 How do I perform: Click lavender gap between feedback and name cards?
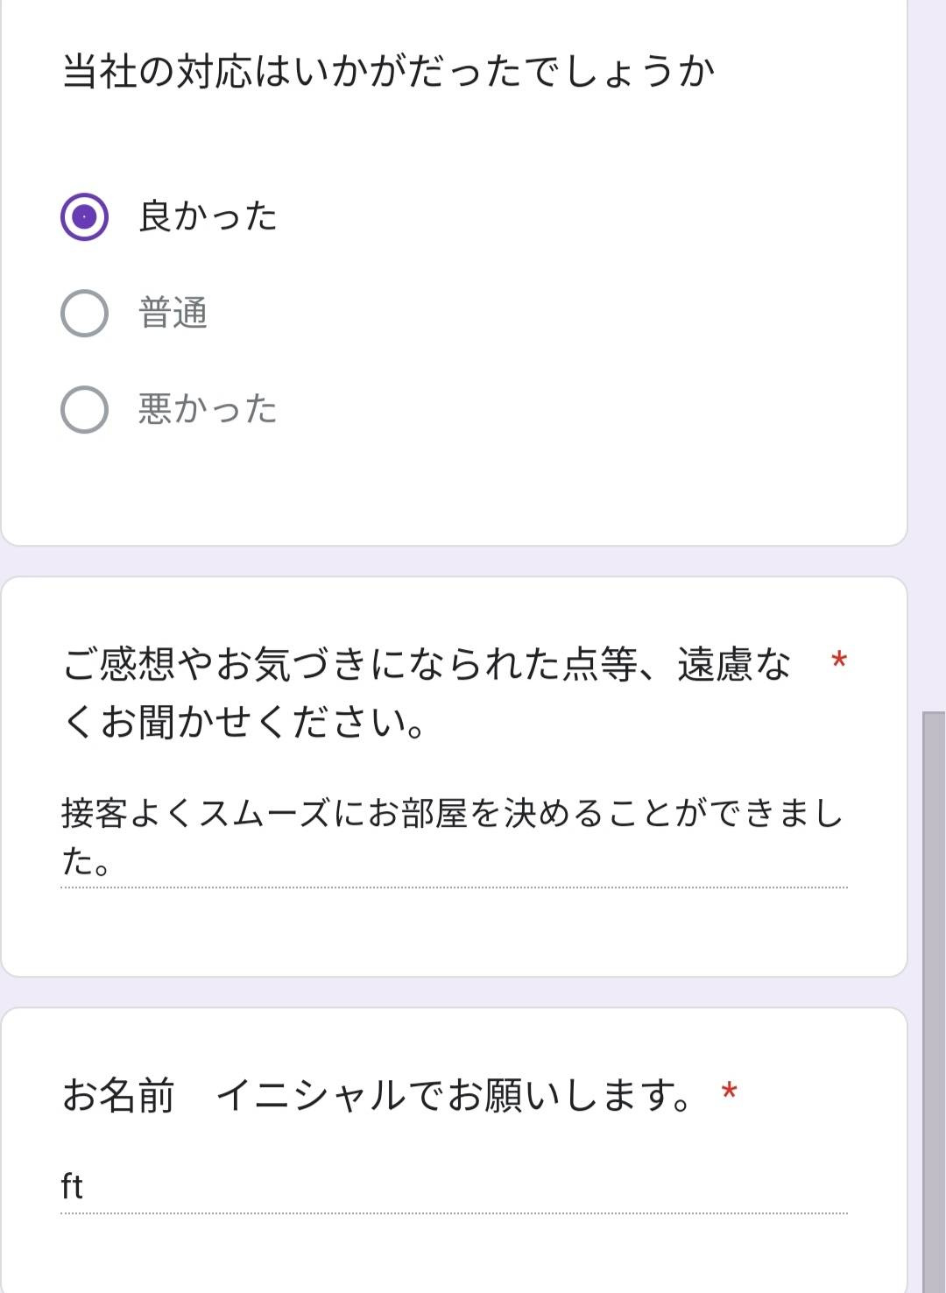click(x=454, y=992)
